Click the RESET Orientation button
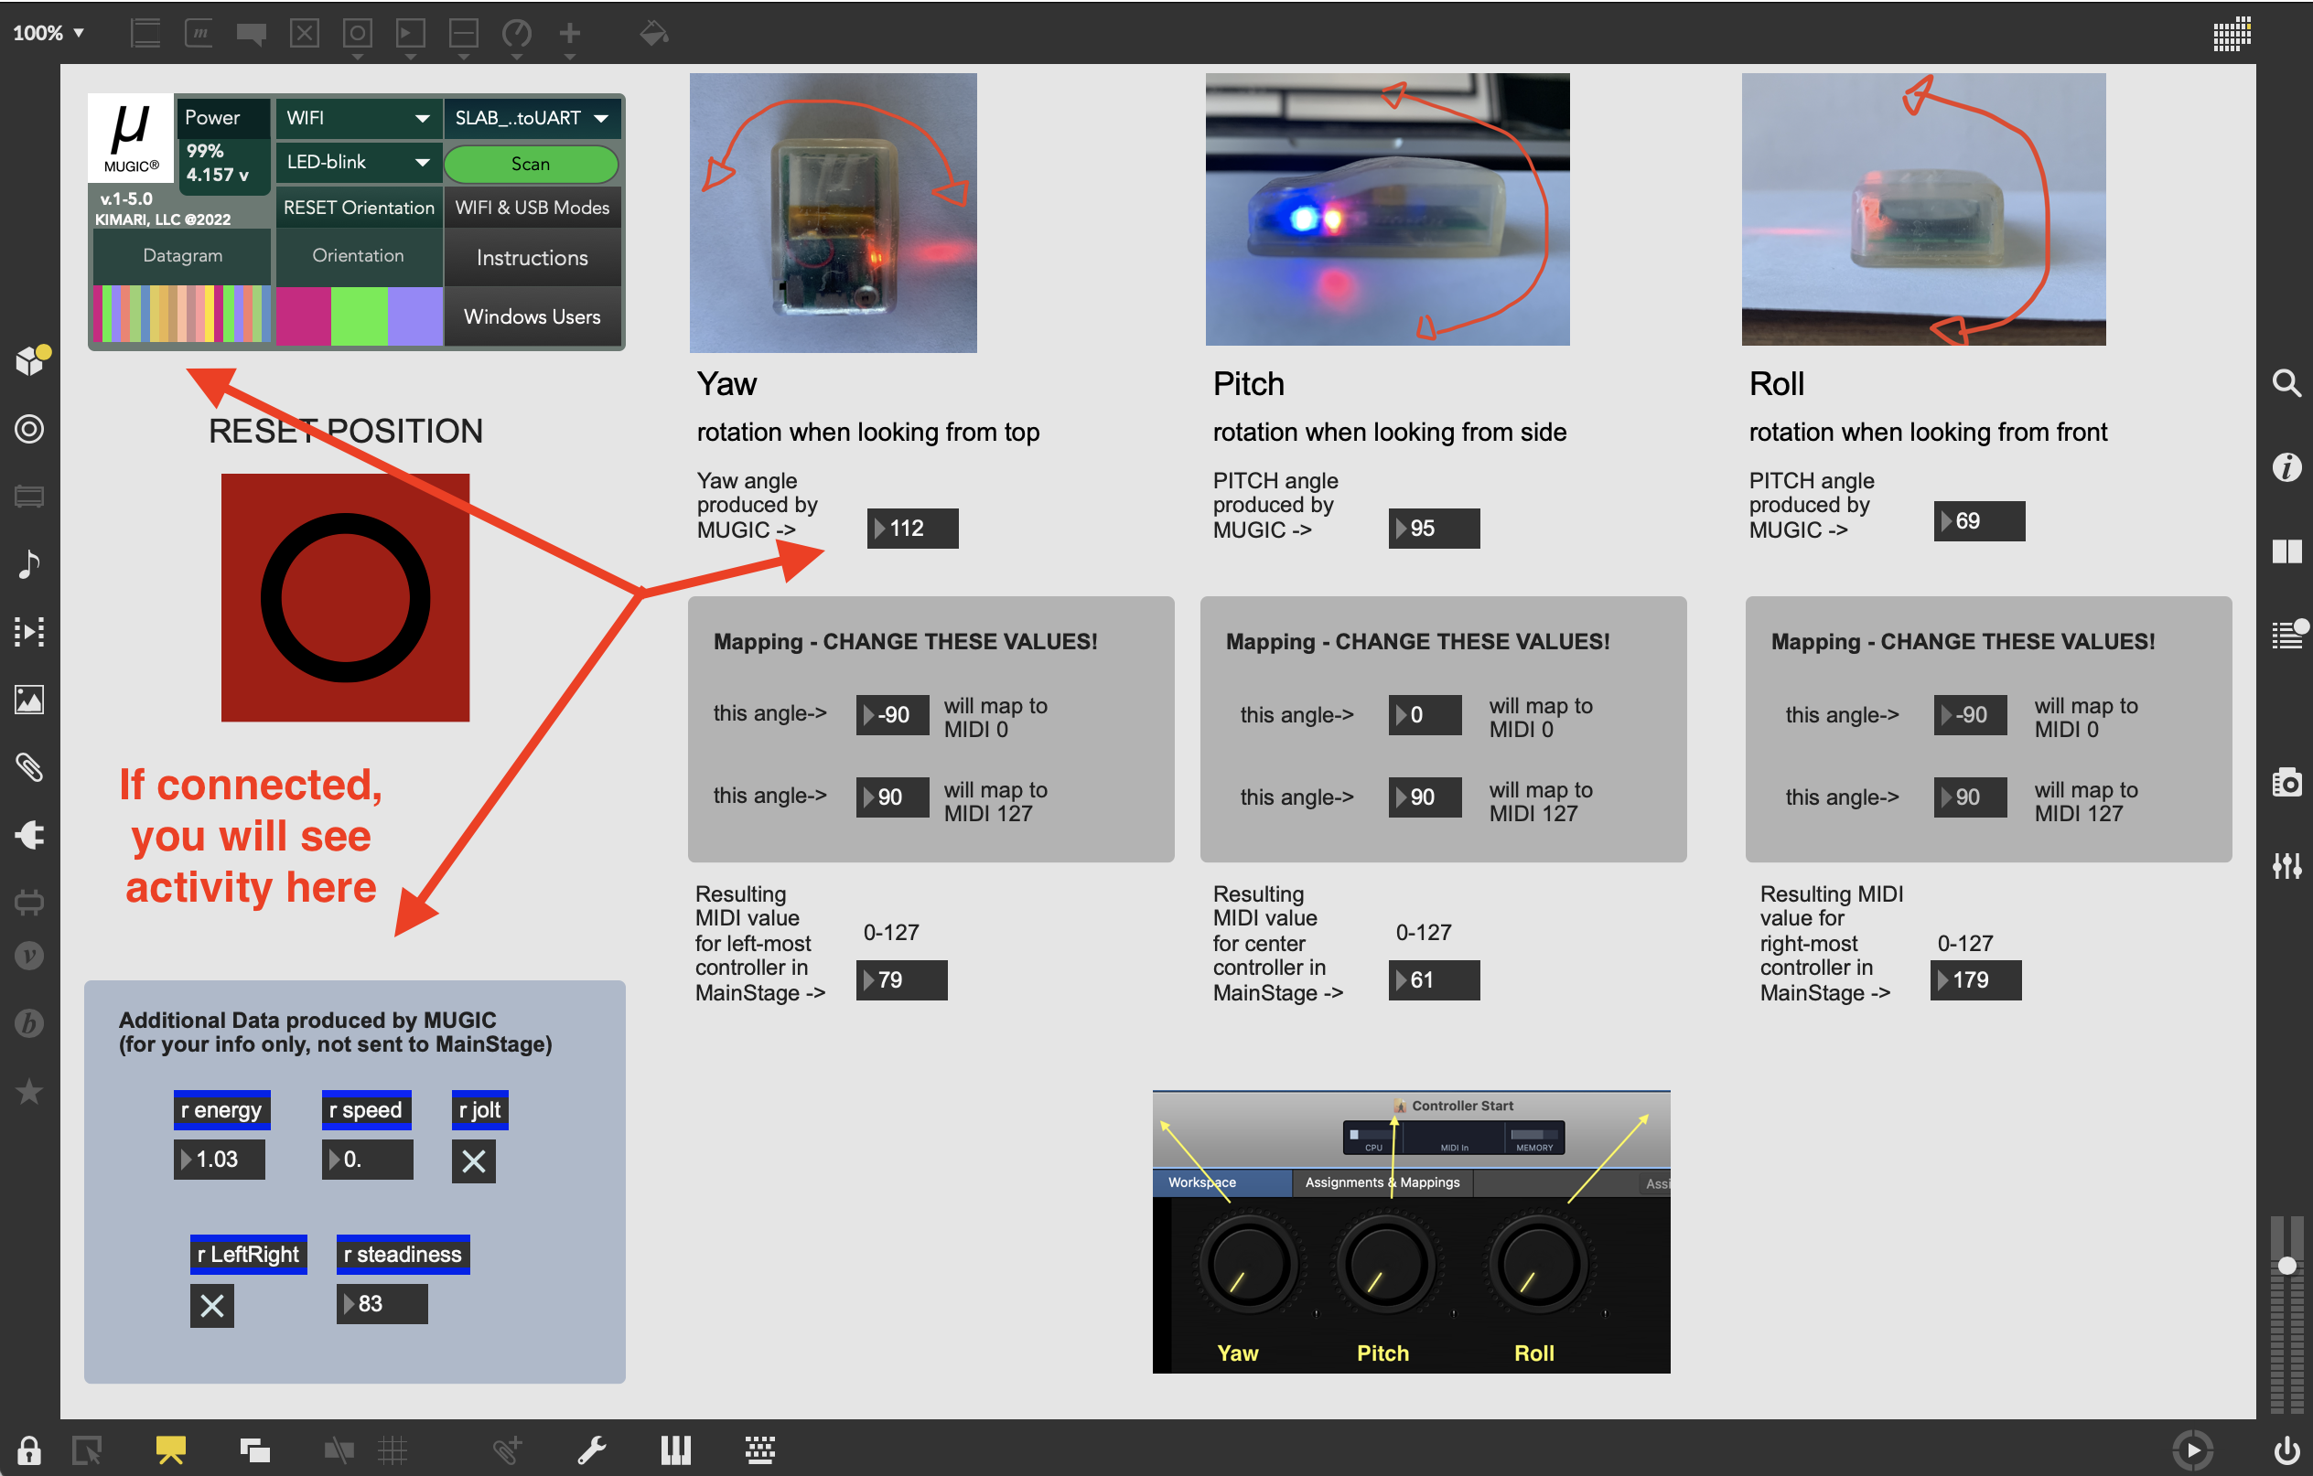Screen dimensions: 2313x1476 click(359, 208)
